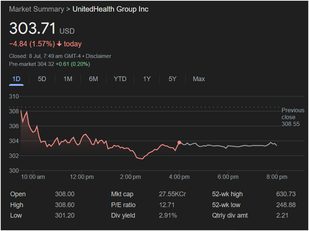The height and width of the screenshot is (231, 309).
Task: Click the 52-wk low label
Action: (x=226, y=205)
